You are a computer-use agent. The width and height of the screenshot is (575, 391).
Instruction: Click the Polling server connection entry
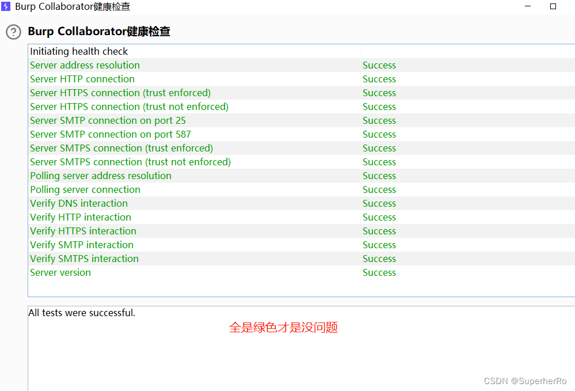pos(85,189)
